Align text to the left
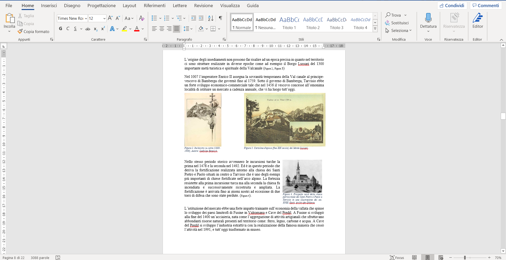This screenshot has height=260, width=506. tap(154, 29)
